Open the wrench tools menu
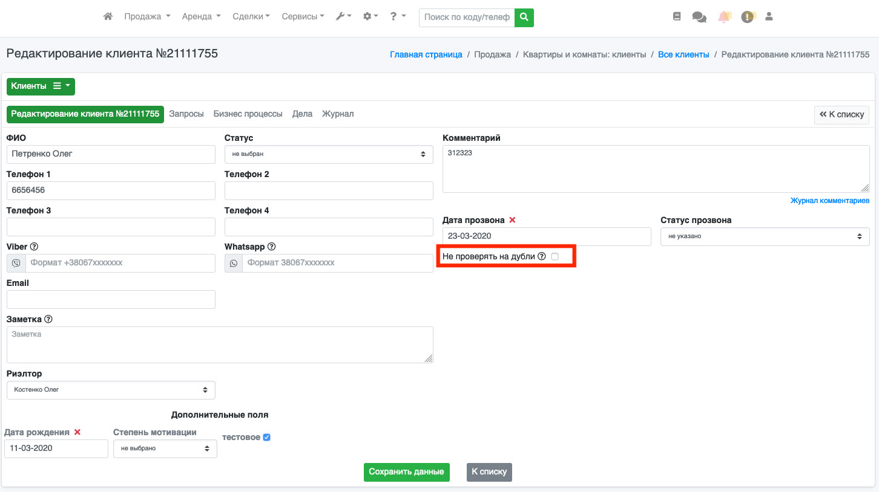Image resolution: width=879 pixels, height=492 pixels. 343,17
